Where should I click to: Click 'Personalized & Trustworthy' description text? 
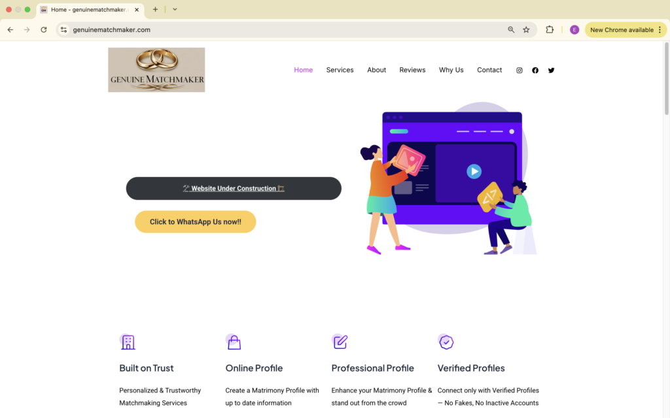tap(160, 391)
